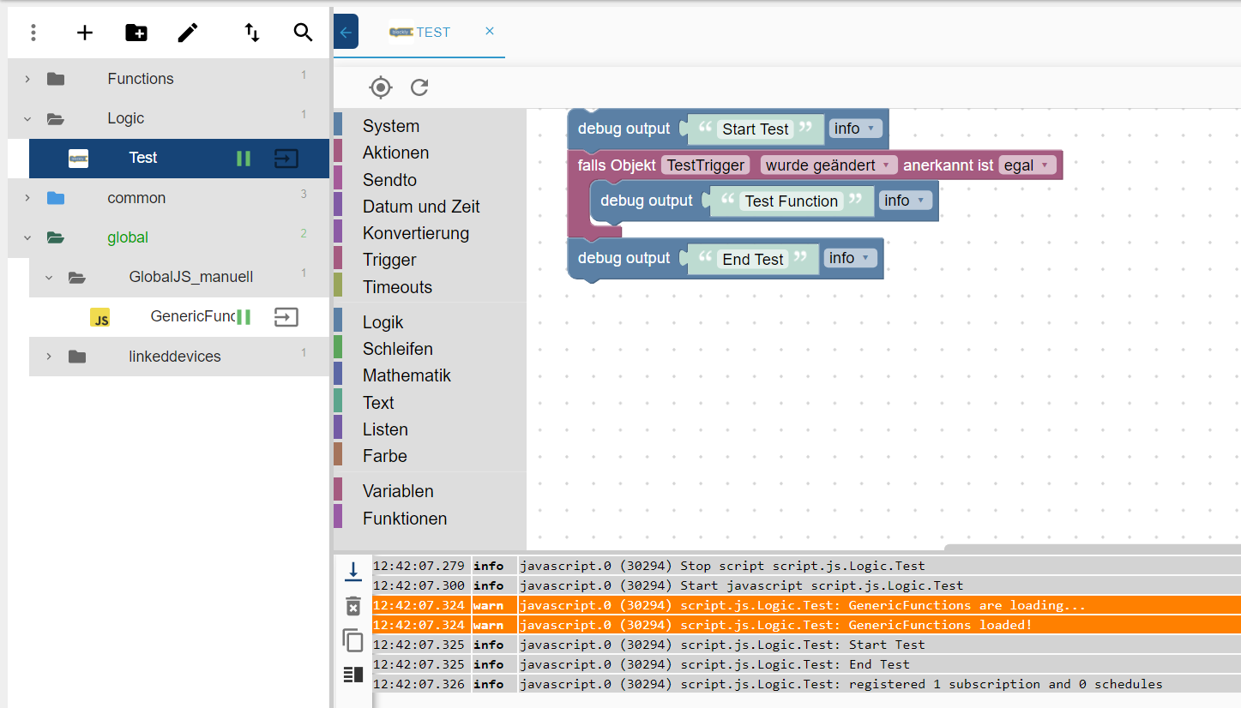Screen dimensions: 1241x708
Task: Select the 'falls Objekt' trigger block
Action: (615, 165)
